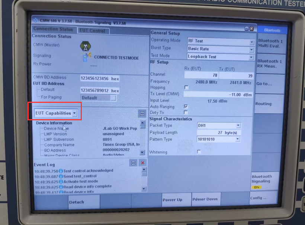Open the Burst Type dropdown
Screen dimensions: 305x225
click(251, 50)
